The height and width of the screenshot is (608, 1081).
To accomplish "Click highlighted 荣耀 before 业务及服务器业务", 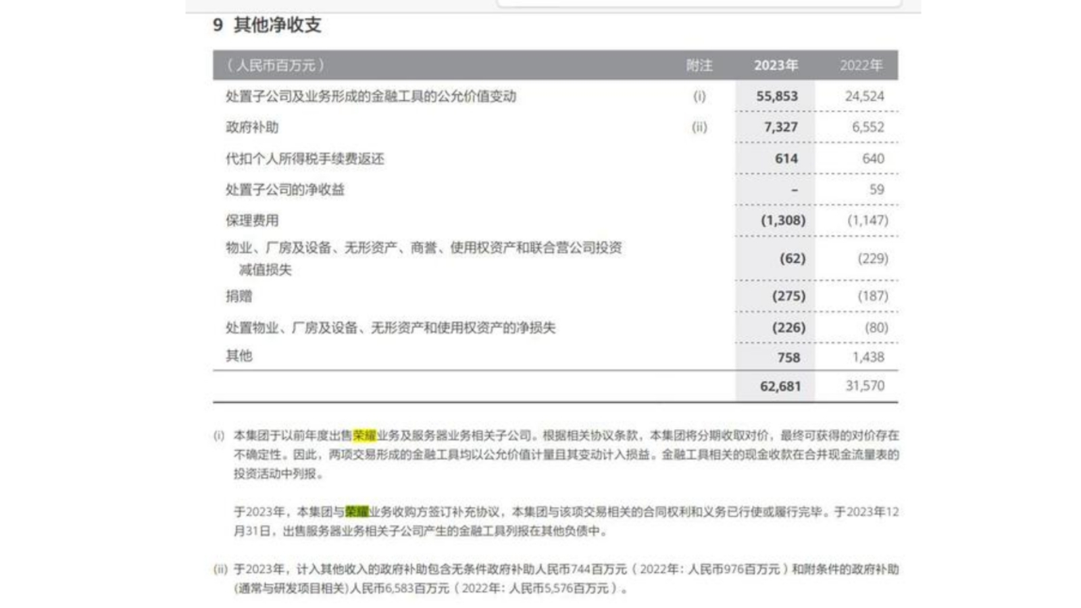I will pos(365,435).
